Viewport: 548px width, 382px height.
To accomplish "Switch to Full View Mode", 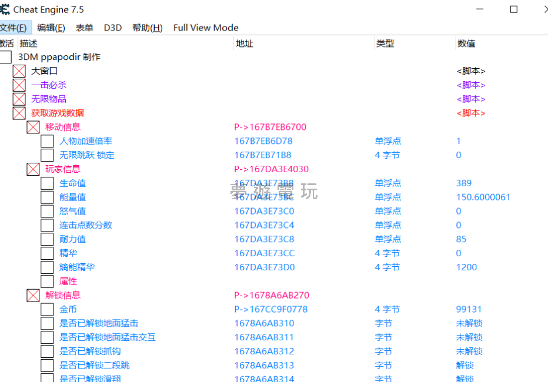I will pyautogui.click(x=206, y=28).
